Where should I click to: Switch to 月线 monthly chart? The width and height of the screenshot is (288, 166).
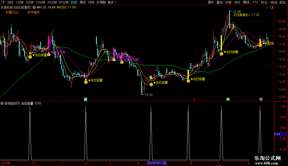point(91,2)
